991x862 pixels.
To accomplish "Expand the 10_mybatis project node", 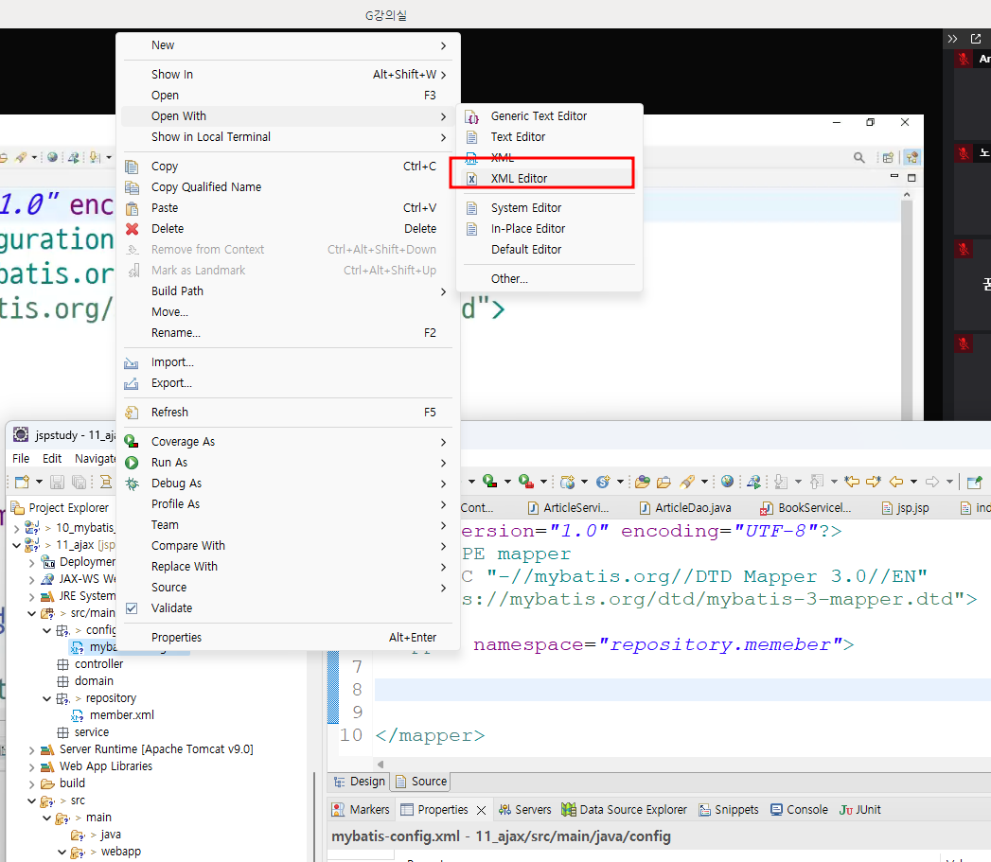I will point(16,528).
